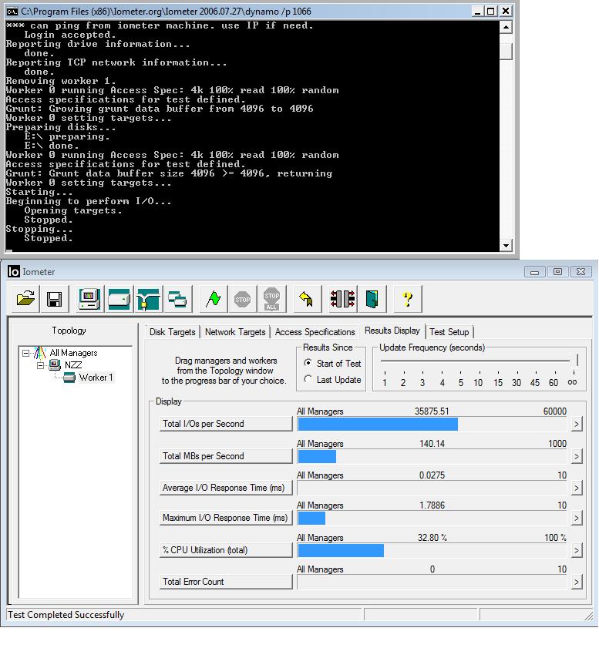
Task: Start tests with green flag
Action: coord(214,298)
